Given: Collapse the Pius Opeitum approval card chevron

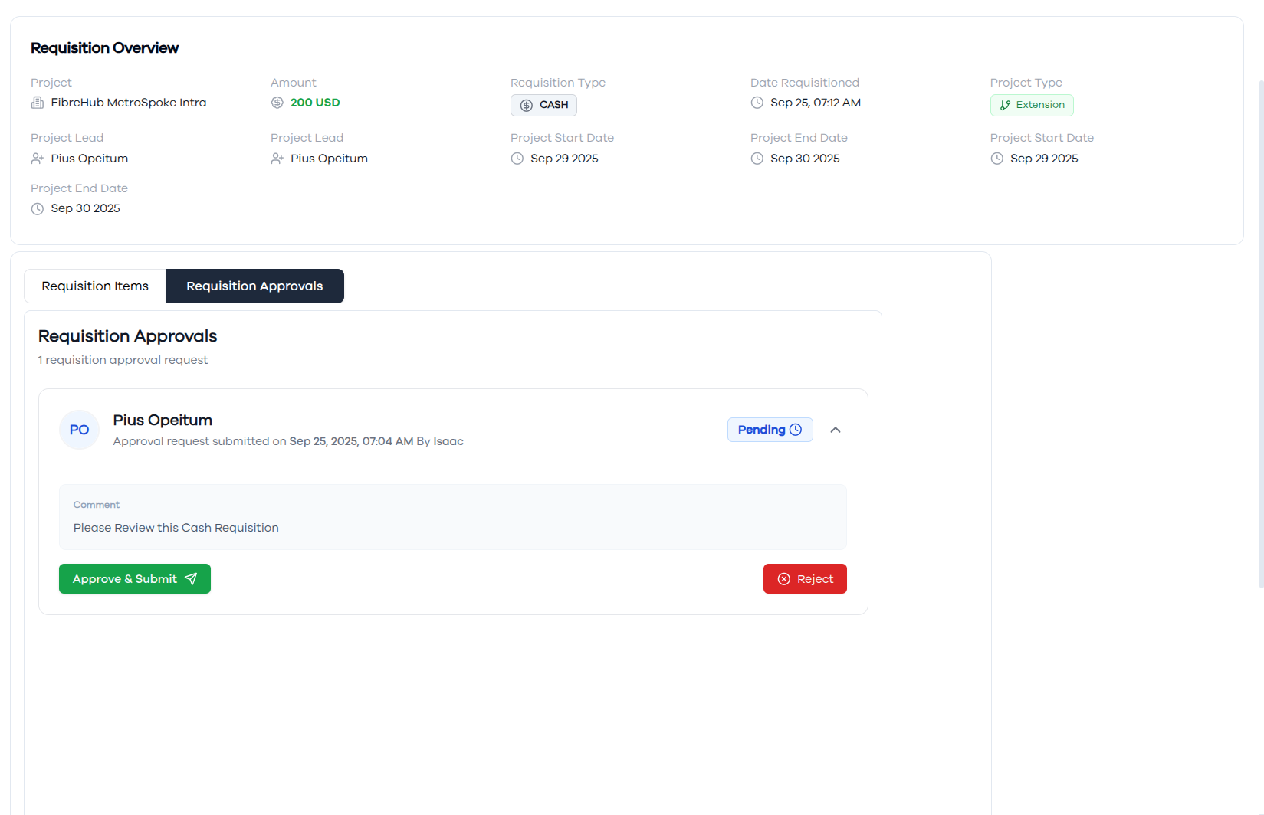Looking at the screenshot, I should click(x=836, y=430).
